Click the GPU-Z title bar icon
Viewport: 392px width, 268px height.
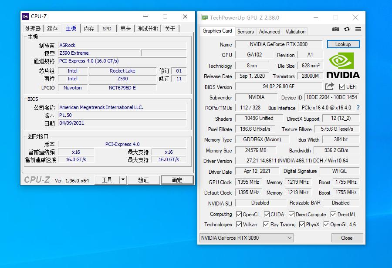pos(204,18)
